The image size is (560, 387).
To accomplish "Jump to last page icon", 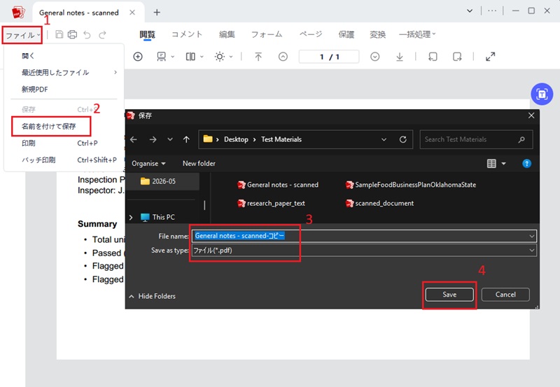I will click(400, 57).
